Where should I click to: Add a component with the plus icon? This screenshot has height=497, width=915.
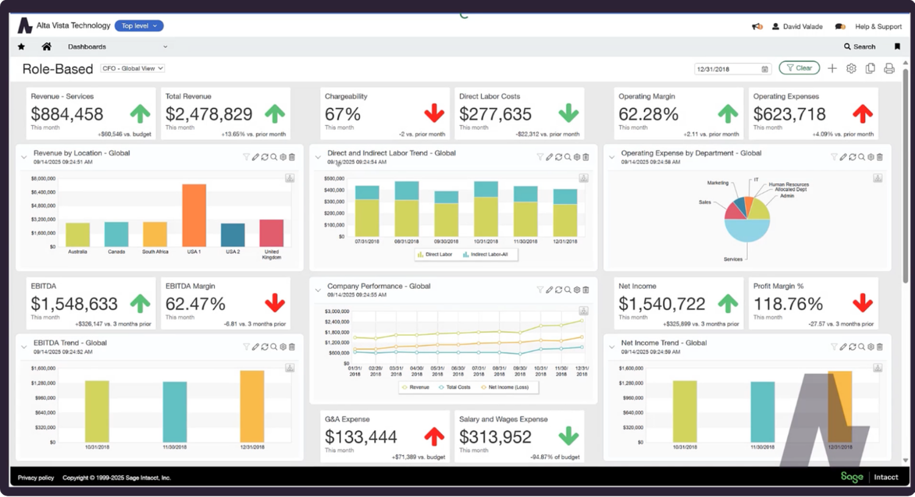[832, 68]
